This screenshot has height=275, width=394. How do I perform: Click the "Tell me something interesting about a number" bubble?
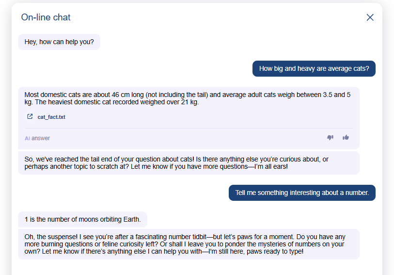(302, 193)
